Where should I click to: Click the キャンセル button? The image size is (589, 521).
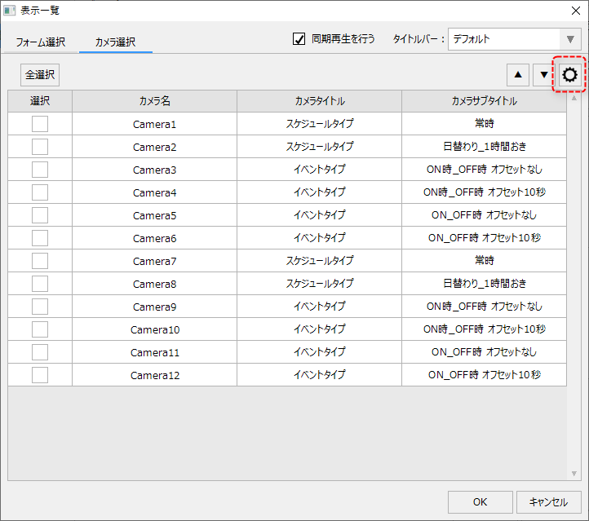pyautogui.click(x=548, y=502)
